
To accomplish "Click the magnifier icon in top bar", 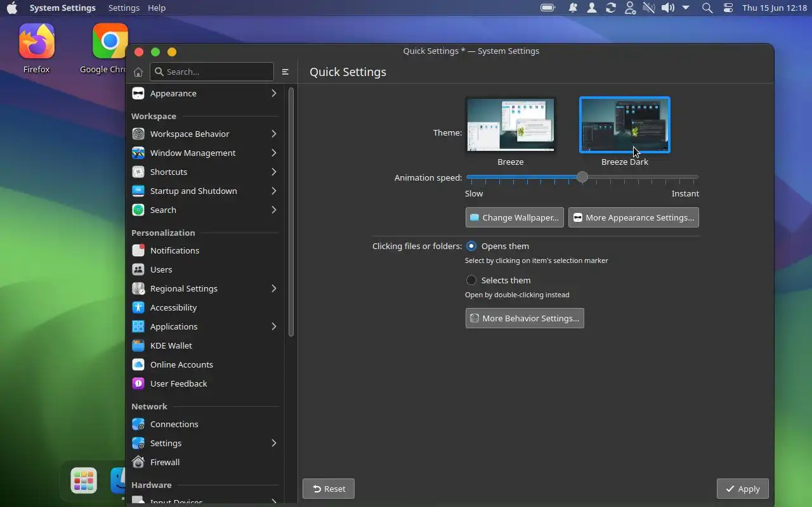I will click(707, 8).
